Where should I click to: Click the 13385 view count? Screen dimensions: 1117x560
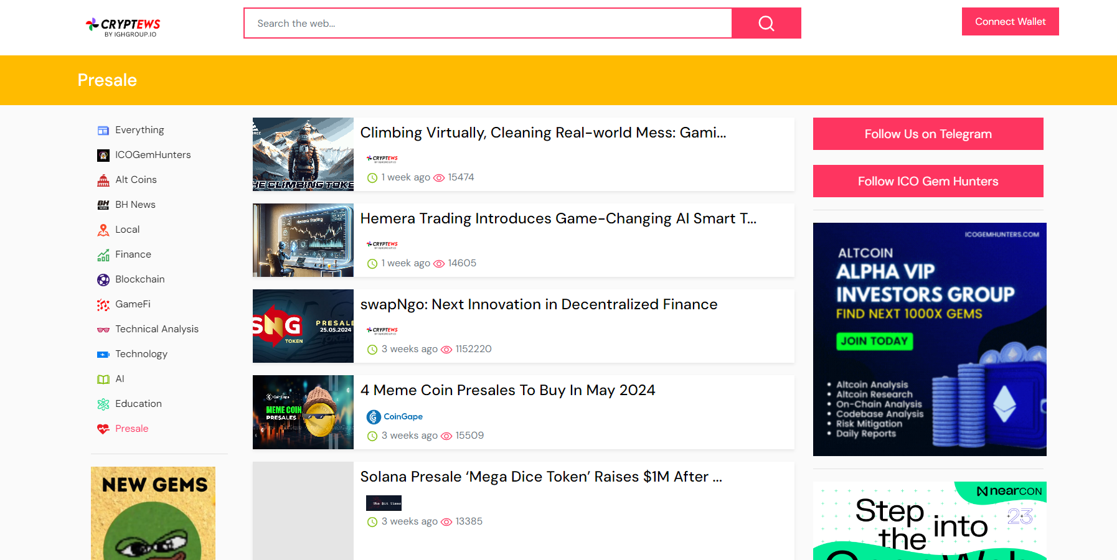point(469,521)
